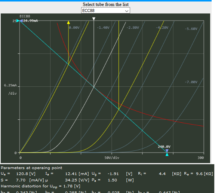Image resolution: width=215 pixels, height=193 pixels.
Task: Click the -2.80V grid curve label
Action: point(133,28)
